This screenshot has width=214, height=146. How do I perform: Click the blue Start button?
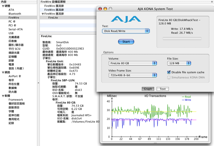point(126,42)
